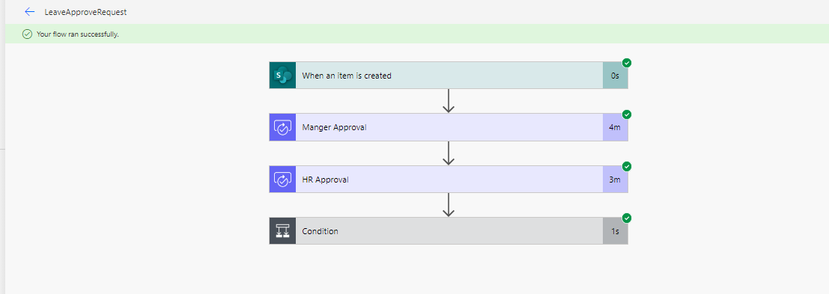Click the 'Your flow ran successfully' message

click(78, 34)
